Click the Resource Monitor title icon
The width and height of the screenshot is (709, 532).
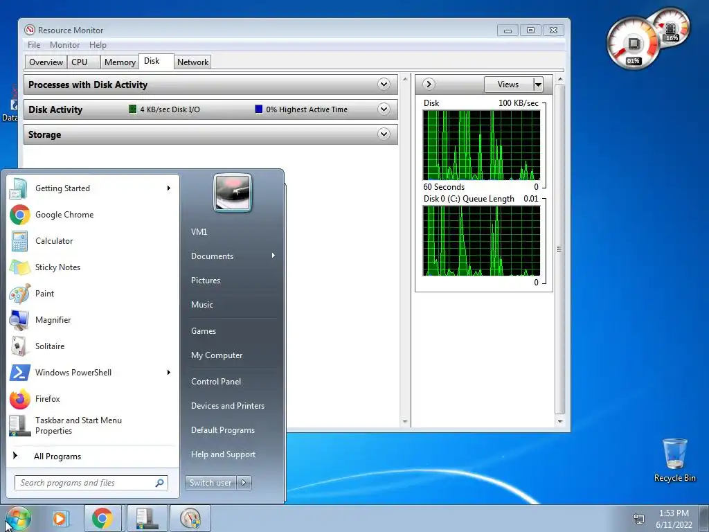click(30, 30)
